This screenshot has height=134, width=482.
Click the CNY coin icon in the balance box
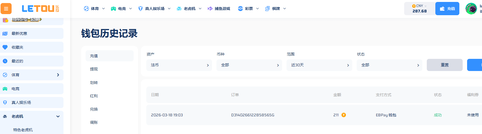[x=414, y=6]
